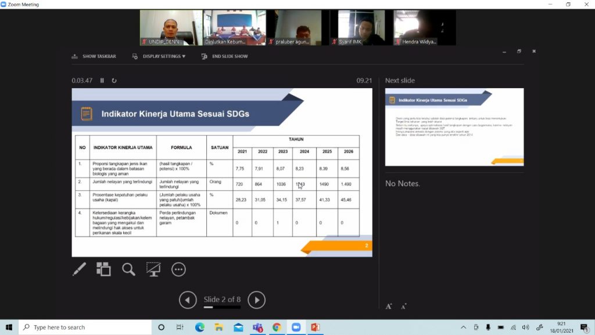Open Windows Task View
Image resolution: width=595 pixels, height=335 pixels.
pyautogui.click(x=180, y=327)
